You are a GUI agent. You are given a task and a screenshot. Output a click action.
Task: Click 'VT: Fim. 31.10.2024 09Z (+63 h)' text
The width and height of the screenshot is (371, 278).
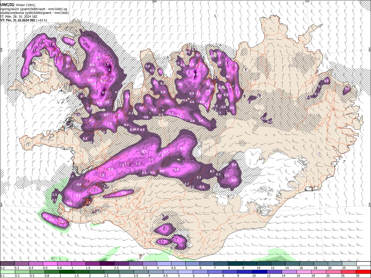(24, 20)
